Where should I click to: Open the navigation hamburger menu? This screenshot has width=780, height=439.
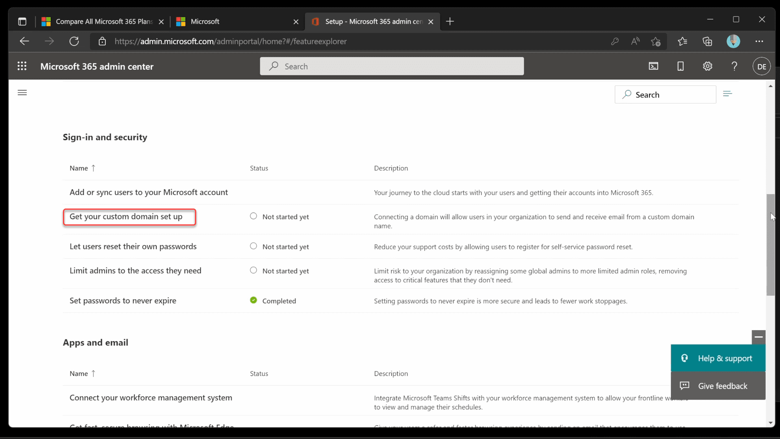[x=22, y=93]
